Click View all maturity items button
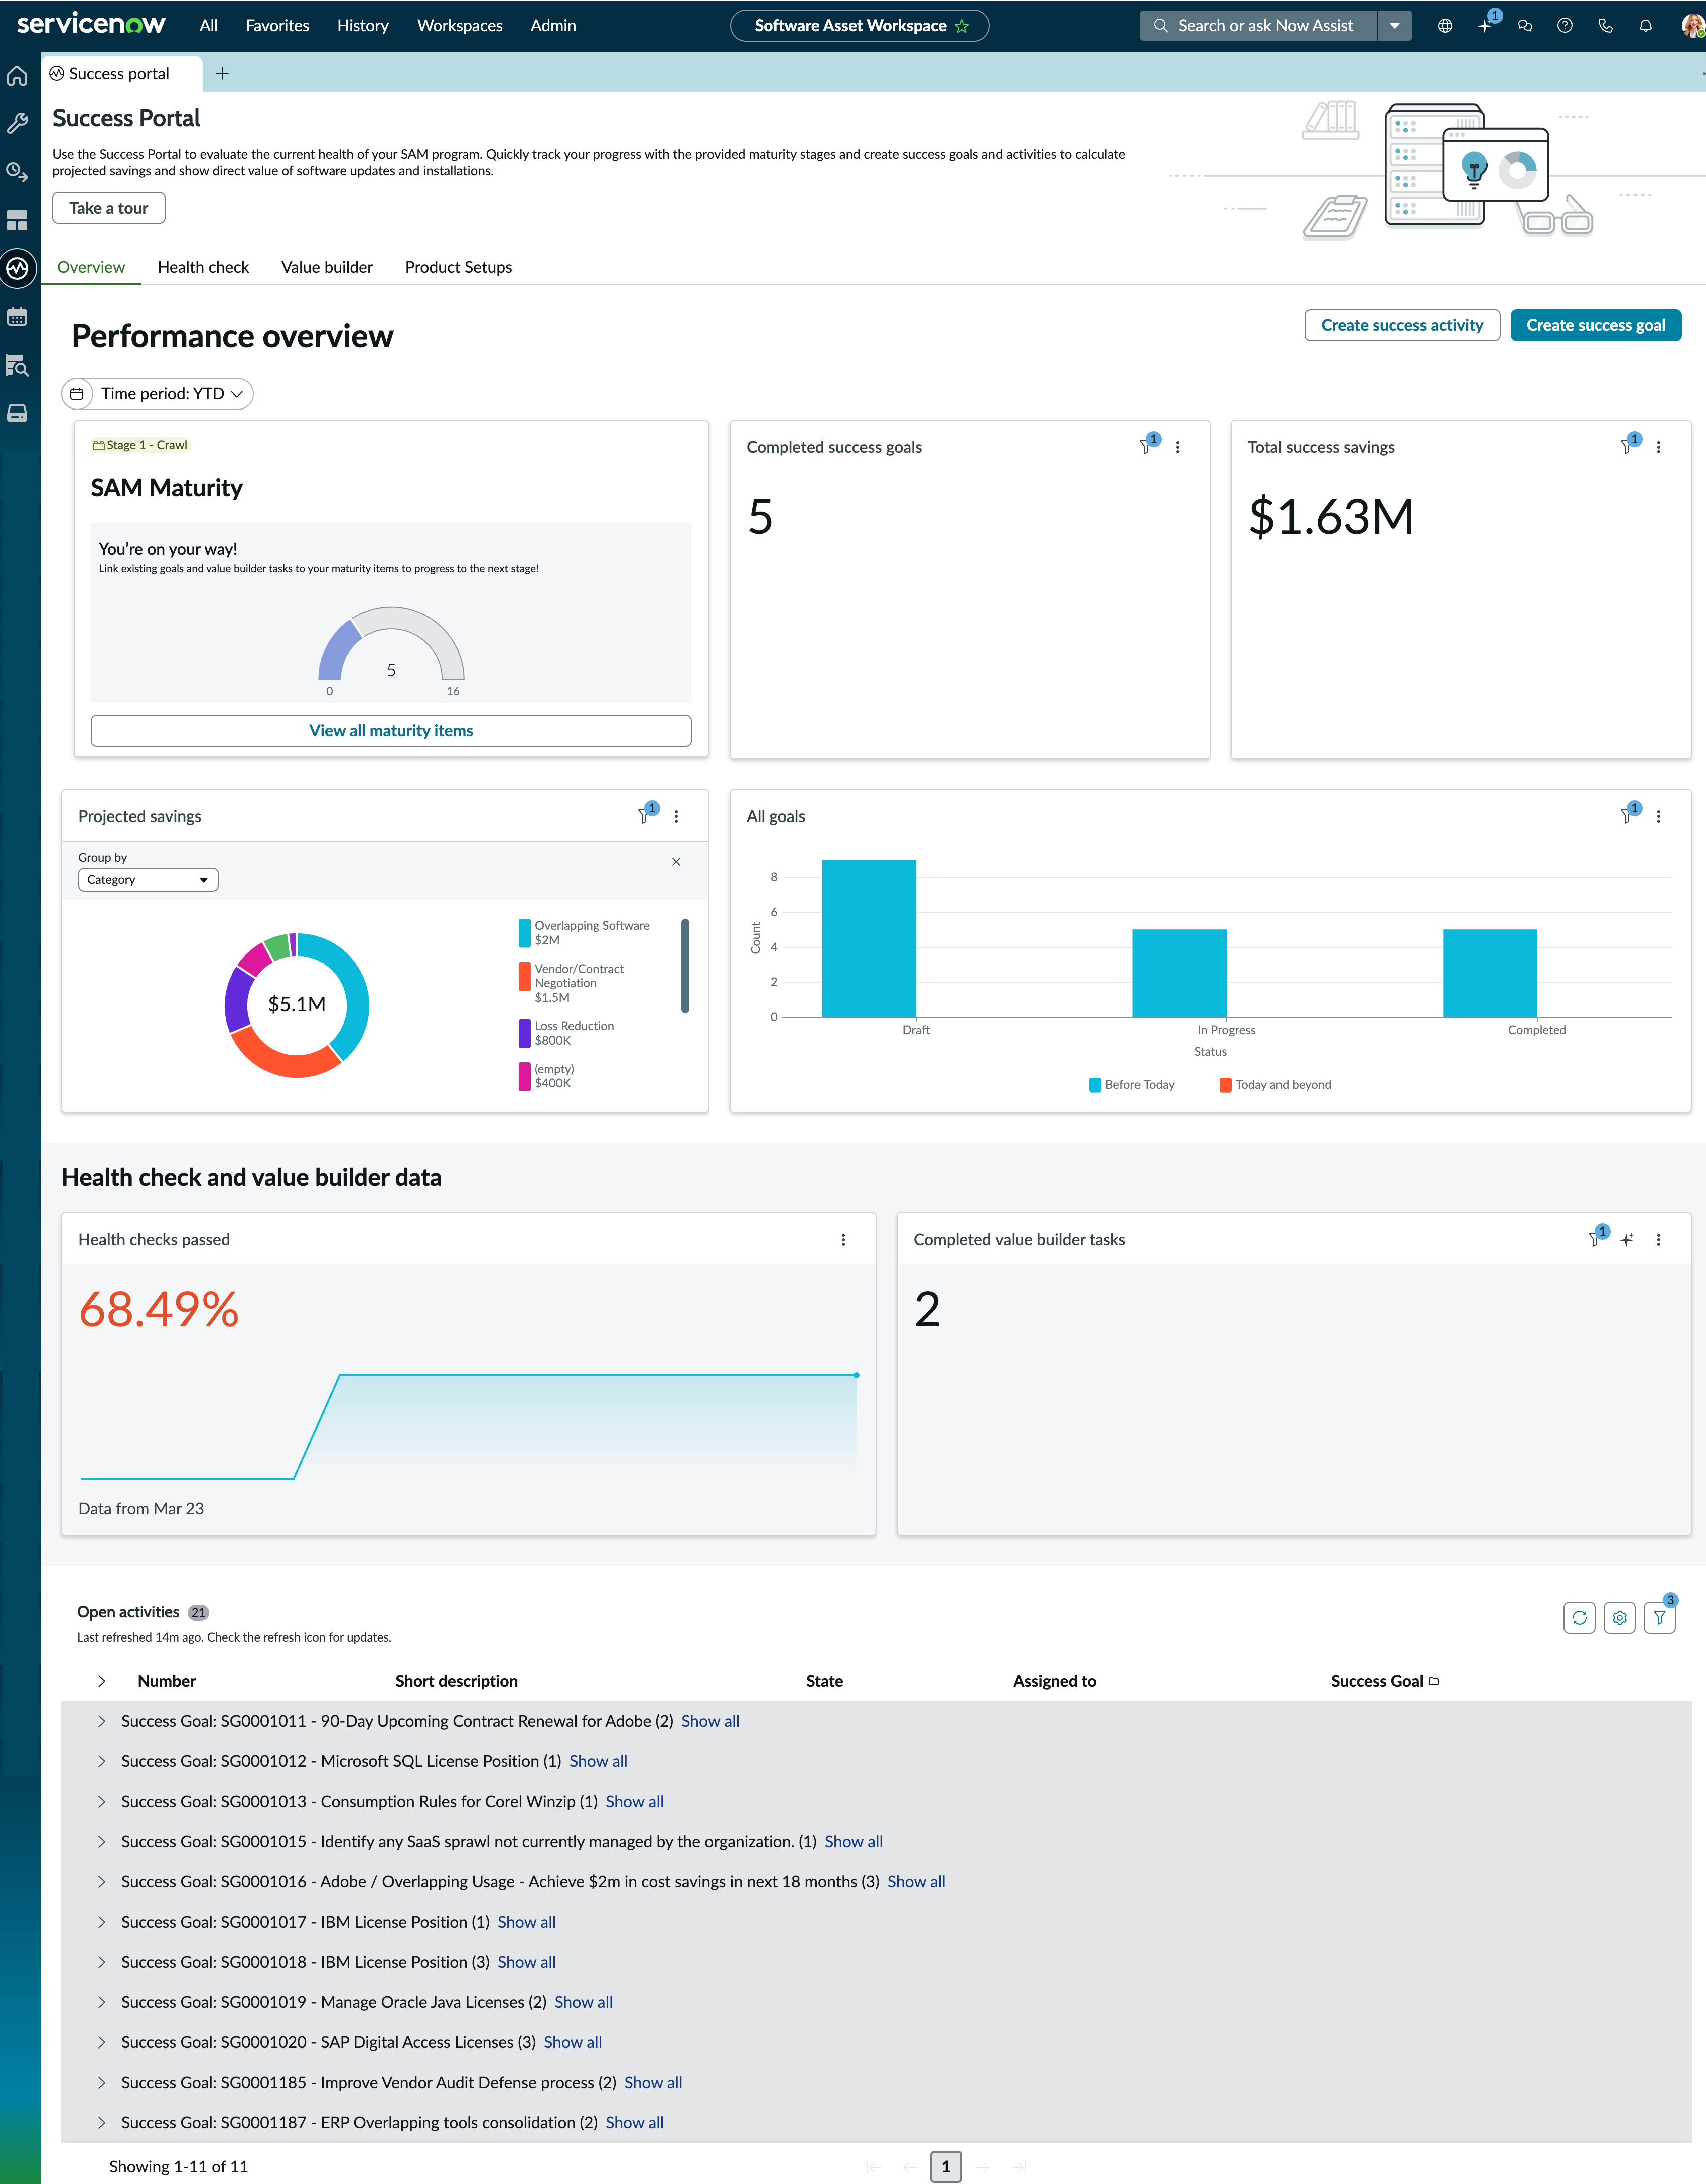Image resolution: width=1706 pixels, height=2184 pixels. pyautogui.click(x=391, y=730)
